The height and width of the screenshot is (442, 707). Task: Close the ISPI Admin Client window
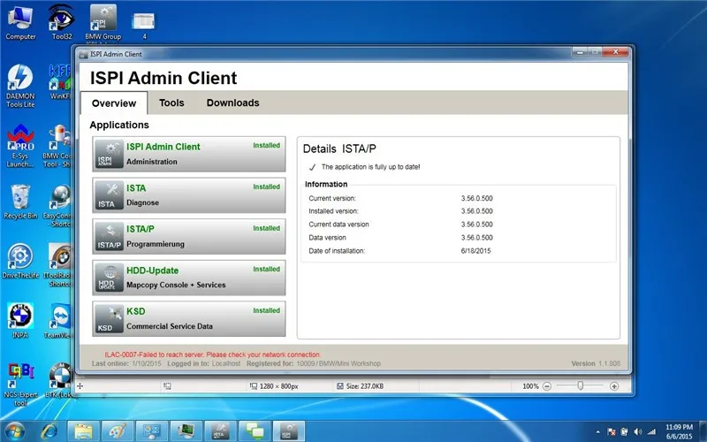(x=615, y=52)
